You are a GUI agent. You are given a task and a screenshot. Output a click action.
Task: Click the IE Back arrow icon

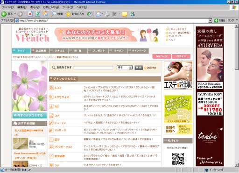click(4, 14)
